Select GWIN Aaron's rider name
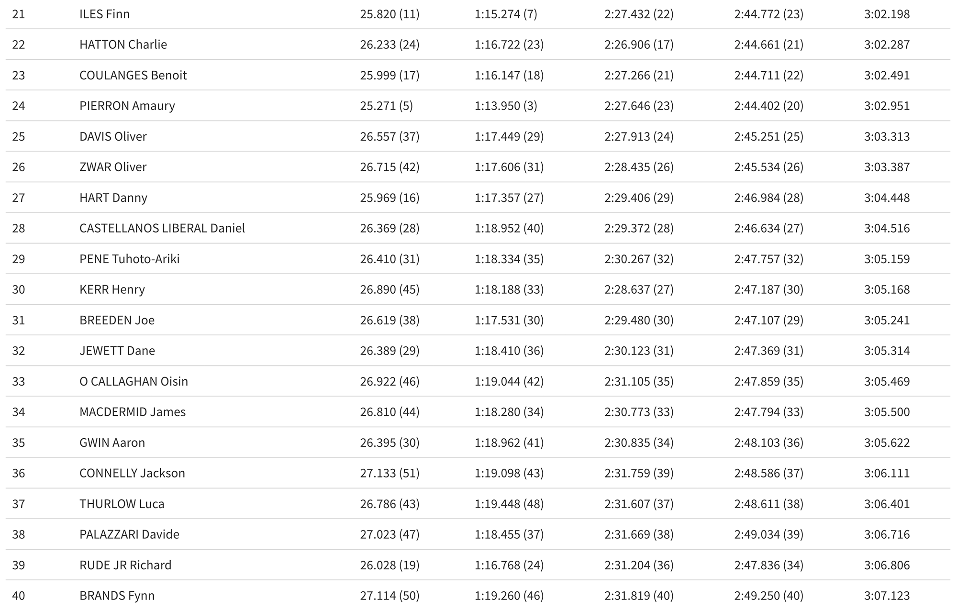Image resolution: width=957 pixels, height=609 pixels. (x=112, y=443)
